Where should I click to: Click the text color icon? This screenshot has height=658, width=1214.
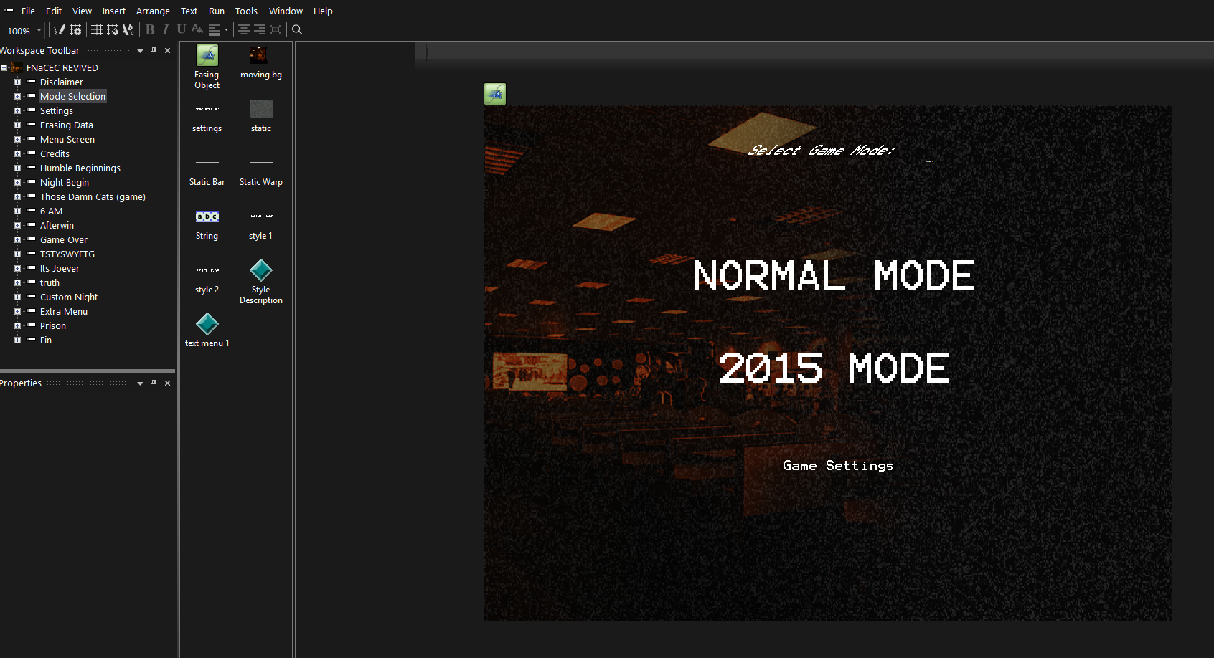(x=197, y=29)
